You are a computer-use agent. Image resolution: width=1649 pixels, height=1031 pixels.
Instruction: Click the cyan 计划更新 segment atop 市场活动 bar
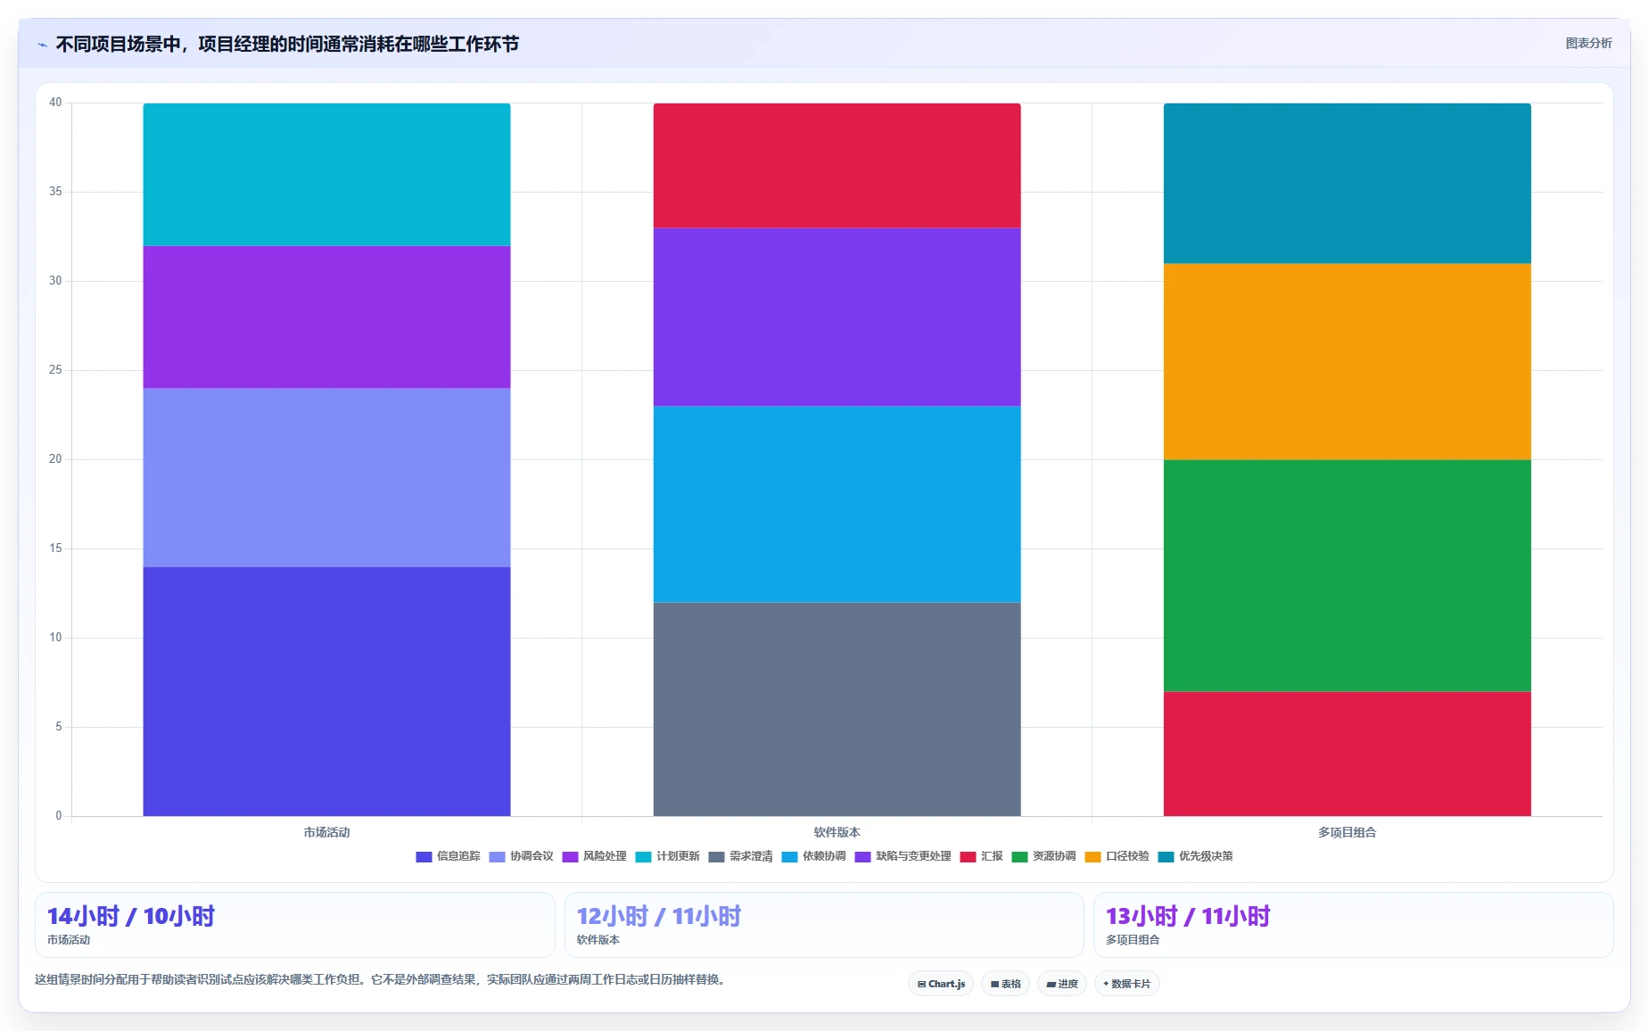click(x=326, y=175)
